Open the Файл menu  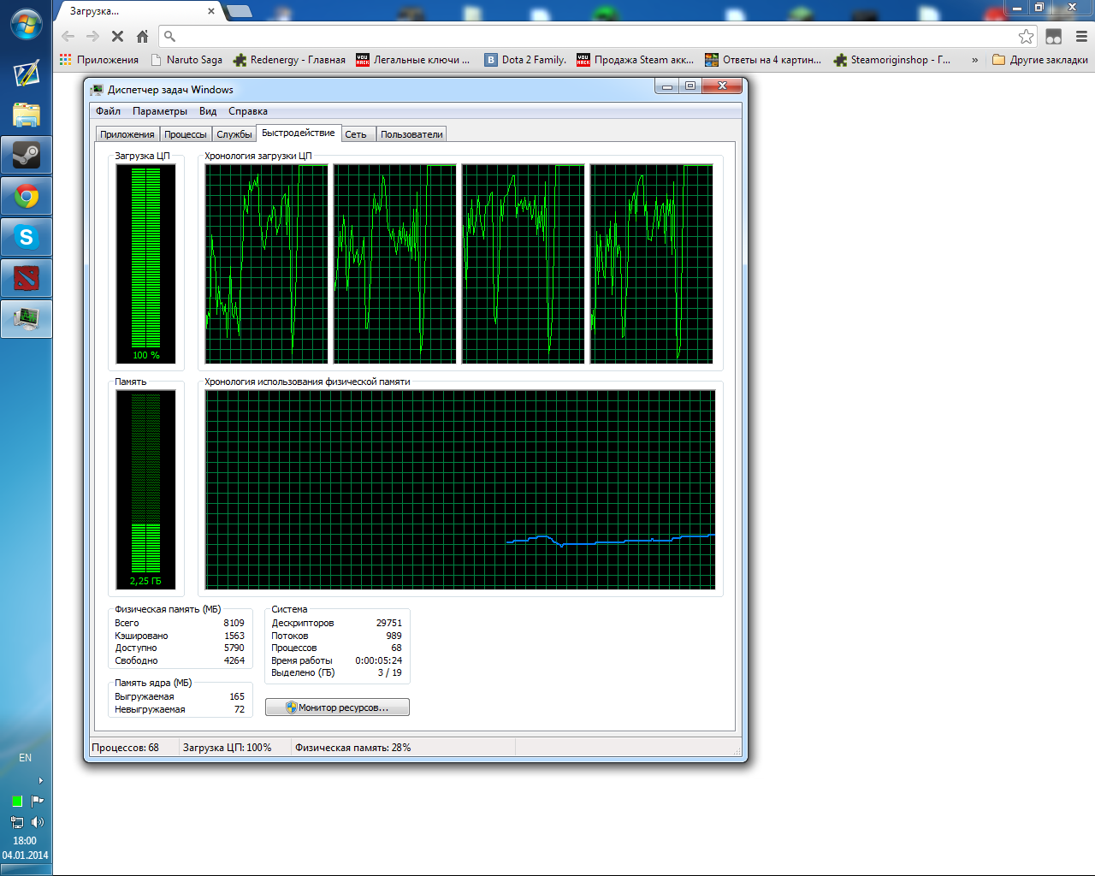click(x=108, y=111)
